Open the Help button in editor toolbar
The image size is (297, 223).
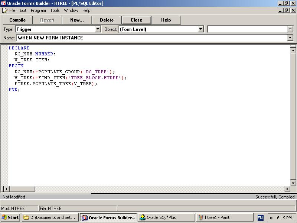166,20
